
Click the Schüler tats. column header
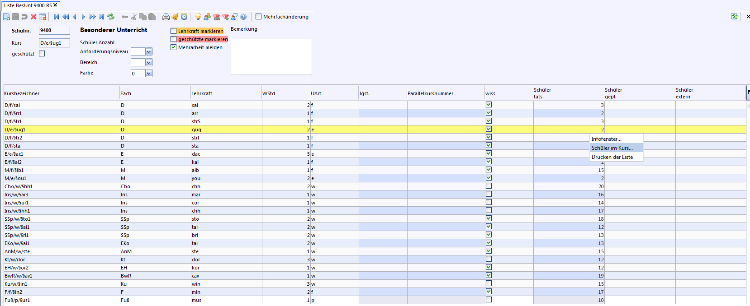[569, 93]
